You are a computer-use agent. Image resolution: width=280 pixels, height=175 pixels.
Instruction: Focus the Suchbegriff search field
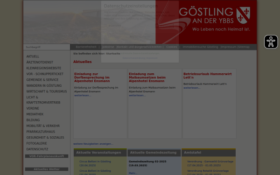pos(47,47)
